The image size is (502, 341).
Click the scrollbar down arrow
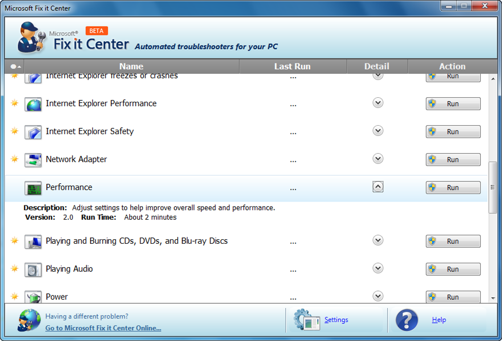(x=493, y=298)
